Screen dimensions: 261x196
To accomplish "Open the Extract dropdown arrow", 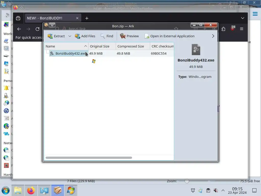I will tap(70, 36).
